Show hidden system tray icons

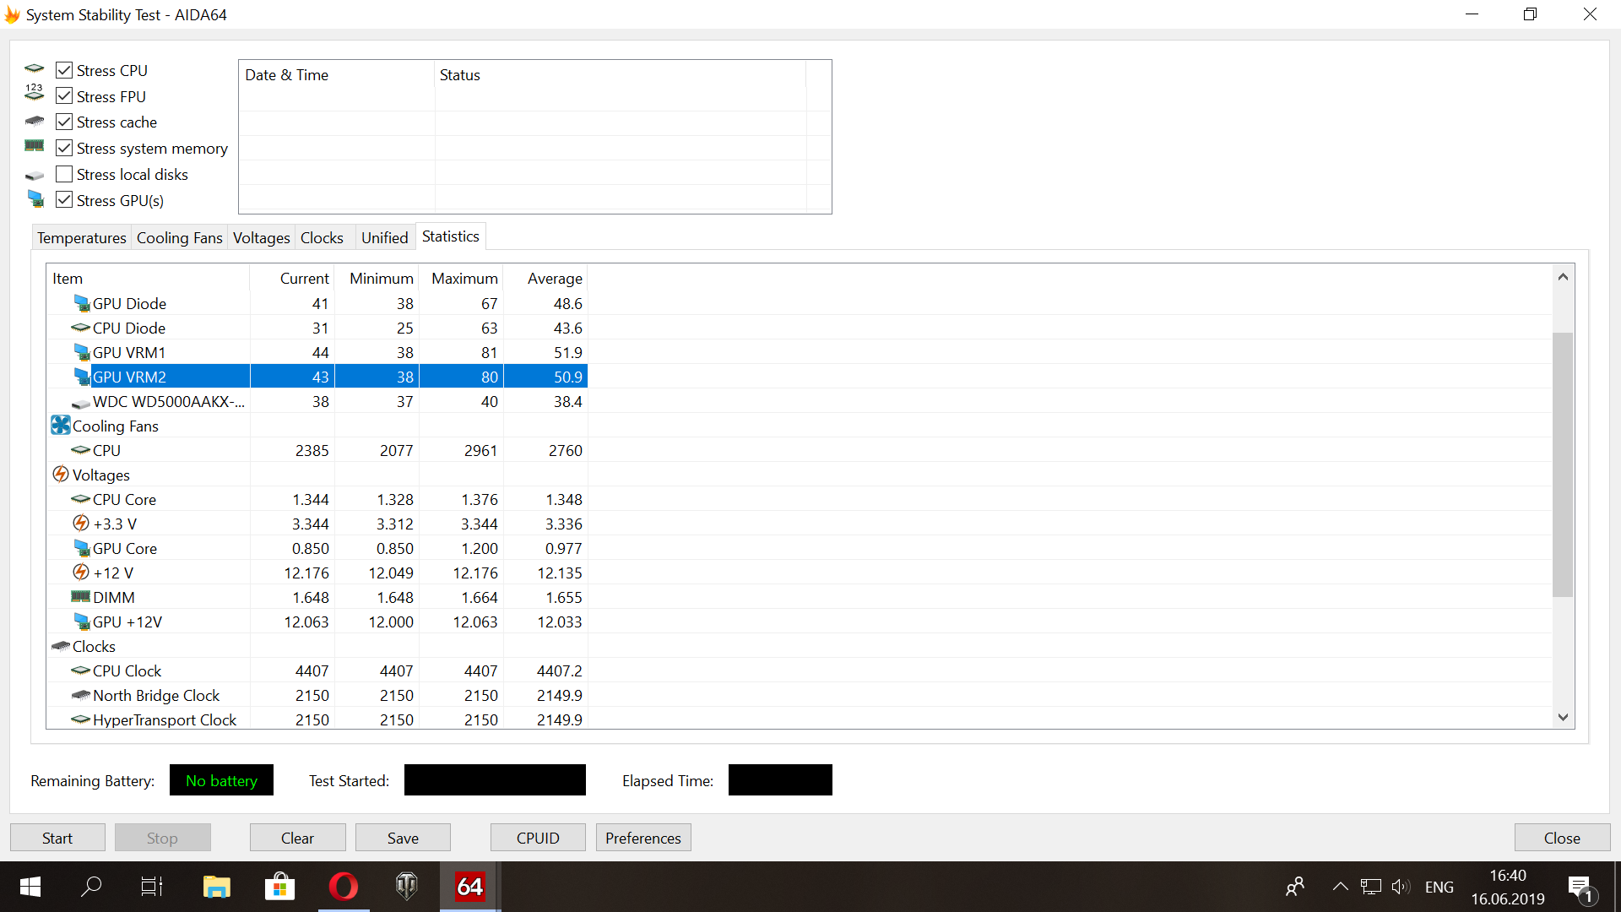point(1340,887)
